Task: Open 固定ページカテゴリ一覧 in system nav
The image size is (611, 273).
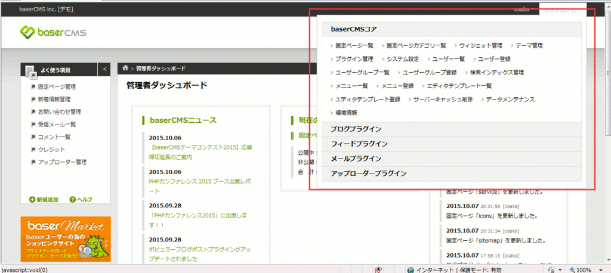Action: click(x=416, y=45)
